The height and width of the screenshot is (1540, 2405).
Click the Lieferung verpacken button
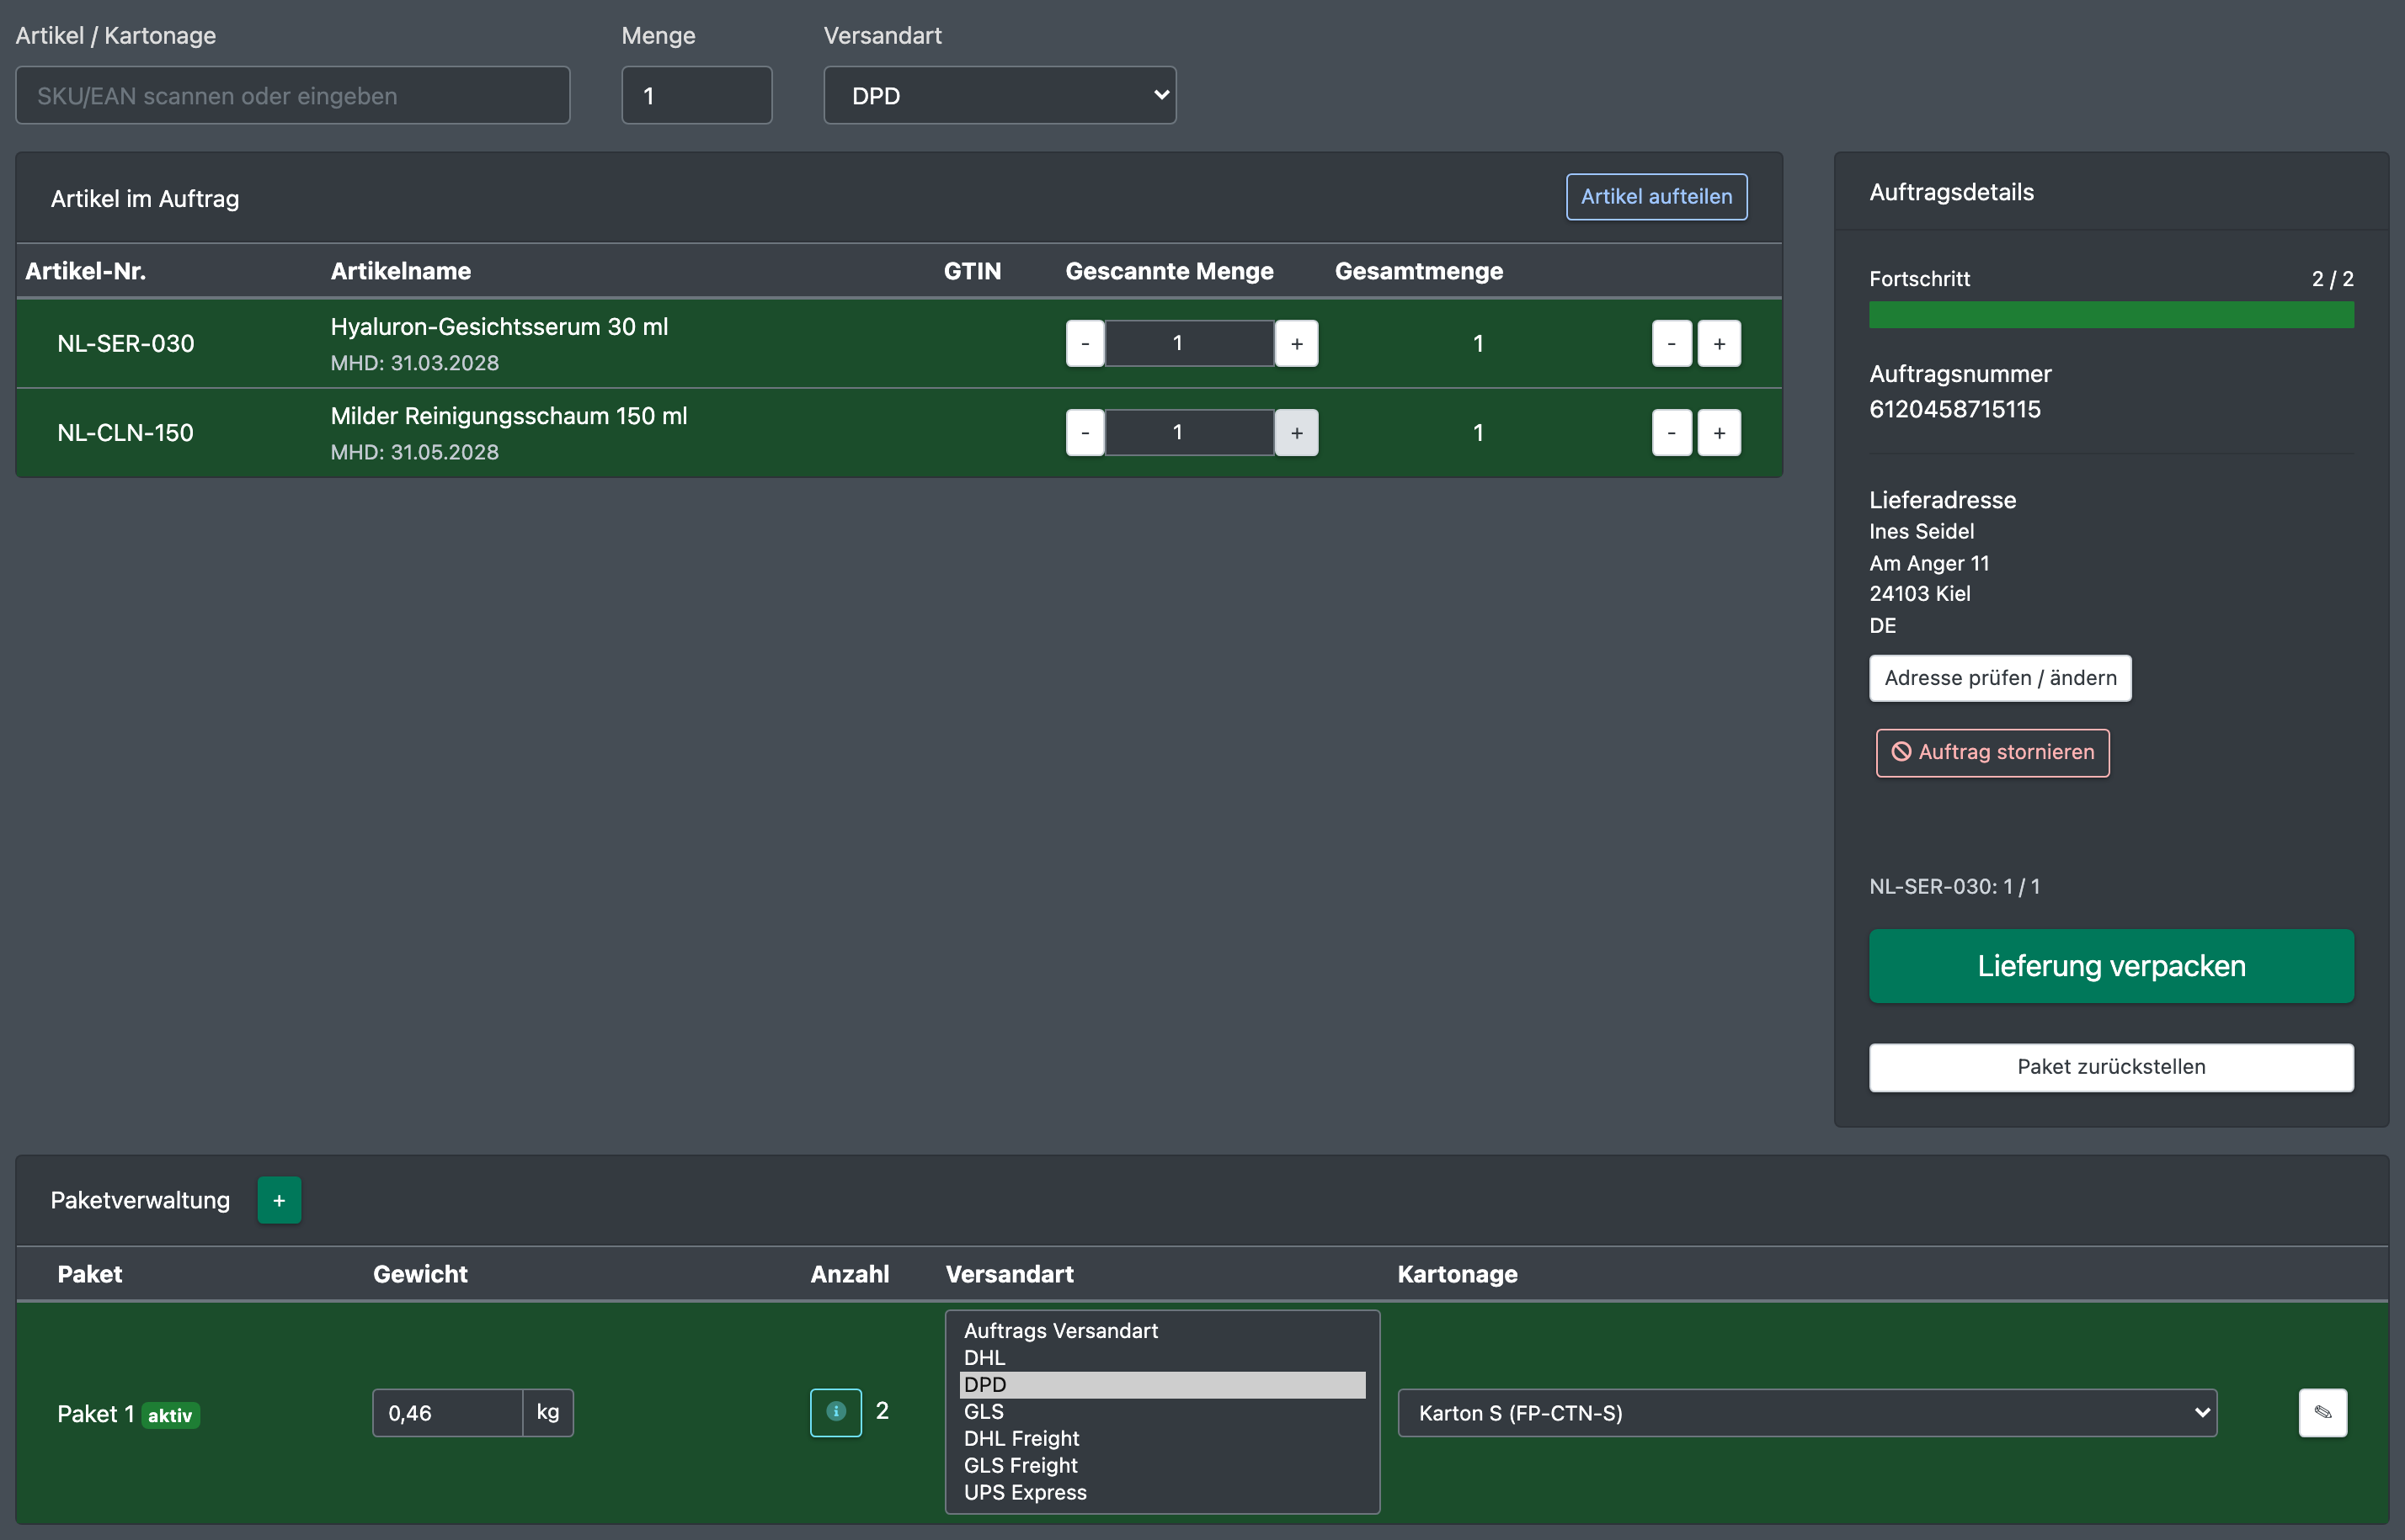[2111, 966]
